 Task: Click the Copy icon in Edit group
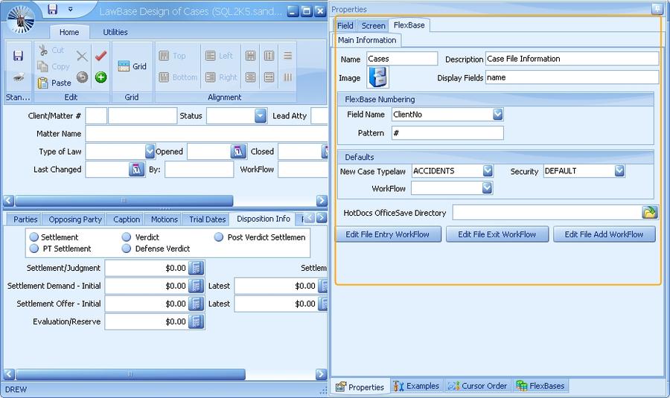click(42, 66)
